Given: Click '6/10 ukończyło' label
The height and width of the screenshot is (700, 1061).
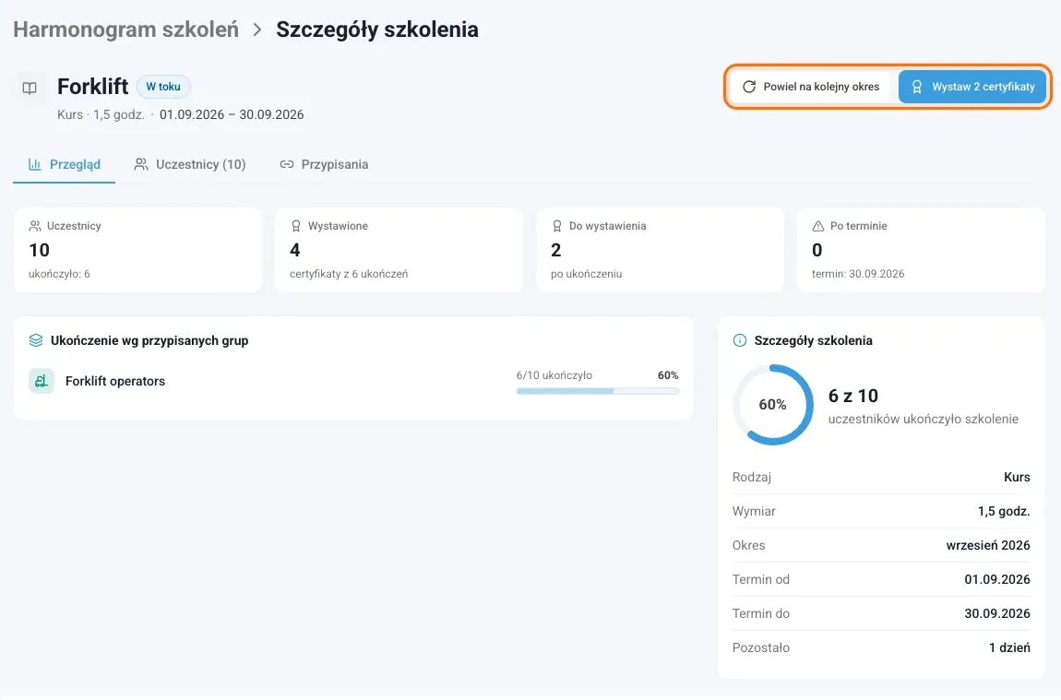Looking at the screenshot, I should click(x=554, y=375).
